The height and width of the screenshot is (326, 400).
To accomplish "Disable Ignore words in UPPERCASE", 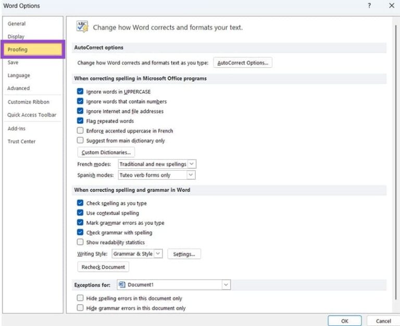I will point(80,92).
